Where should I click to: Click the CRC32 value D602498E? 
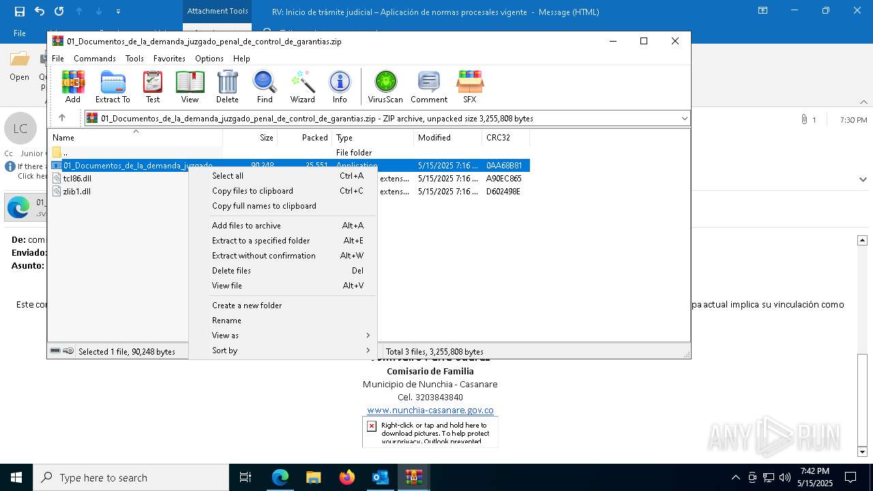[503, 192]
